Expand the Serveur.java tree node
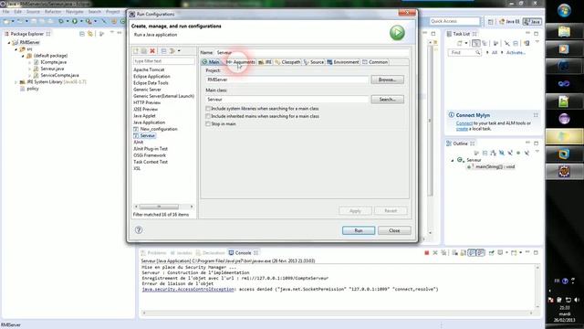Viewport: 584px width, 329px height. (x=29, y=69)
